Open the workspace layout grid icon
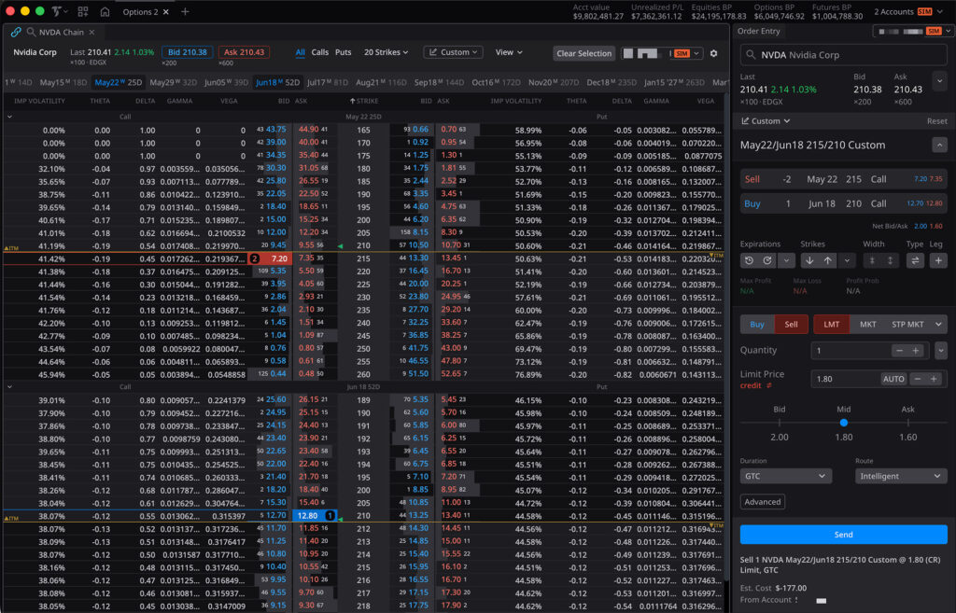956x613 pixels. [83, 11]
